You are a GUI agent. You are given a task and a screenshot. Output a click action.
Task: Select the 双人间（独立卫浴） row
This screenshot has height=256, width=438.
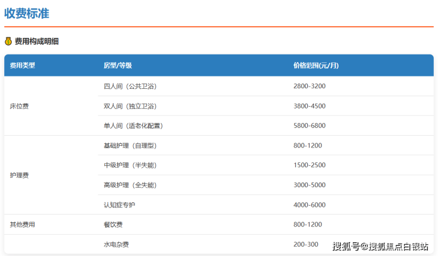[x=266, y=106]
